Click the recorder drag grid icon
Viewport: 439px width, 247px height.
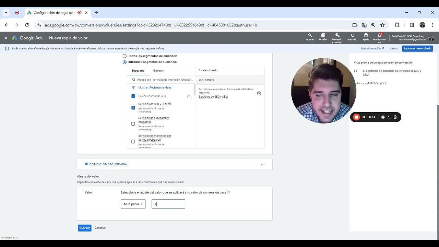(383, 117)
